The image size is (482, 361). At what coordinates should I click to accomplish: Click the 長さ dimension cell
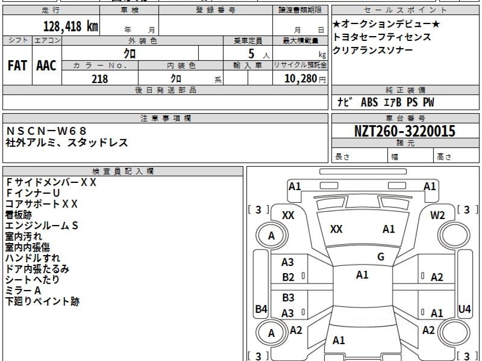(360, 156)
